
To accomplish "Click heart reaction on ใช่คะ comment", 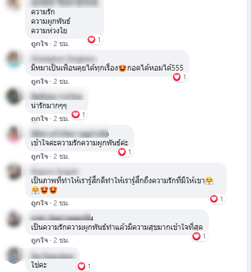I will pos(85,266).
